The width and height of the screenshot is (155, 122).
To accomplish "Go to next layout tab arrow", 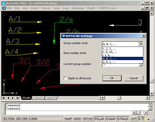I will pyautogui.click(x=13, y=98).
